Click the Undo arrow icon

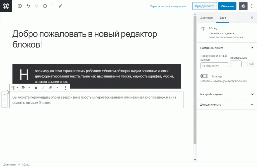pyautogui.click(x=28, y=6)
